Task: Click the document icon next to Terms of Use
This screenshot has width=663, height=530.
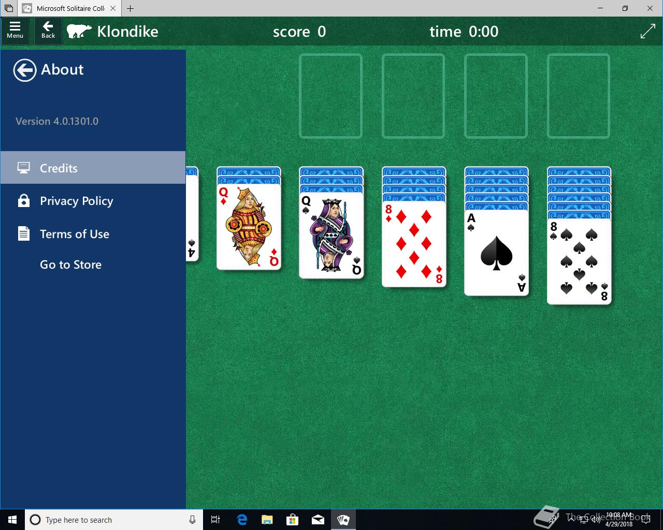Action: pyautogui.click(x=23, y=233)
